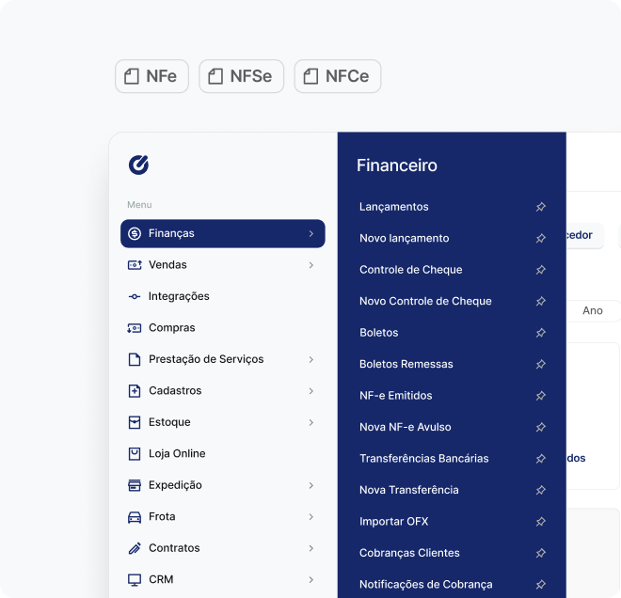This screenshot has height=598, width=621.
Task: Pin the Boletos menu entry
Action: (x=540, y=333)
